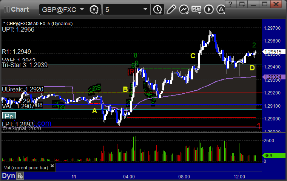Click the yellow D wave marker
Screen dimensions: 287x181
tap(252, 68)
